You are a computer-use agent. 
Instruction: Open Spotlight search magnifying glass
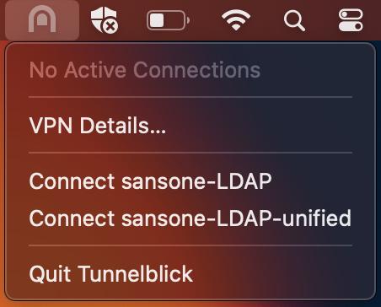[294, 20]
